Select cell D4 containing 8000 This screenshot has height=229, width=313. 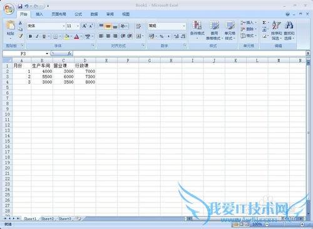click(85, 82)
